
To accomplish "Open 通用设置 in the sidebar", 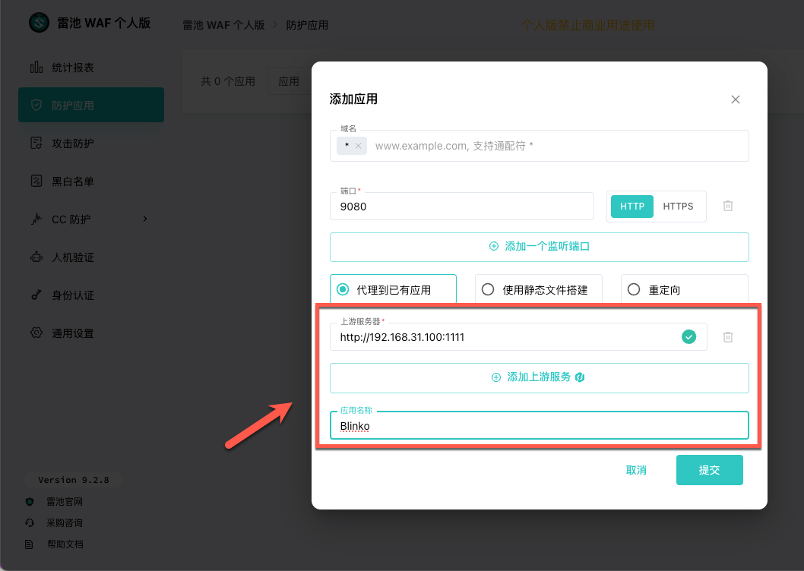I will tap(91, 333).
